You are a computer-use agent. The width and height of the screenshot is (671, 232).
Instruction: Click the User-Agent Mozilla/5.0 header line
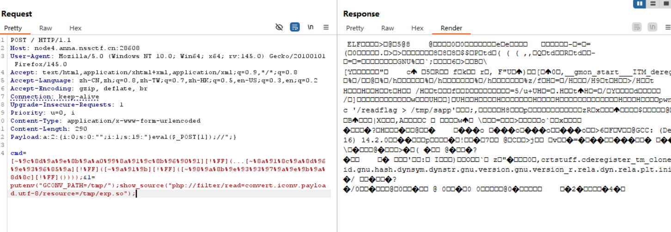(x=168, y=56)
